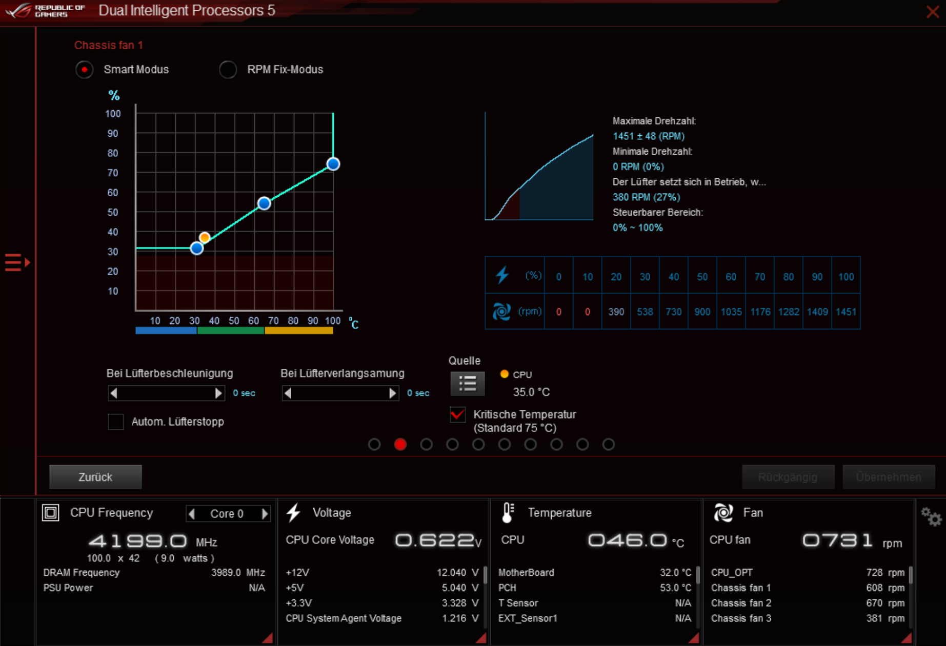Click the Übernehmen button

coord(889,477)
